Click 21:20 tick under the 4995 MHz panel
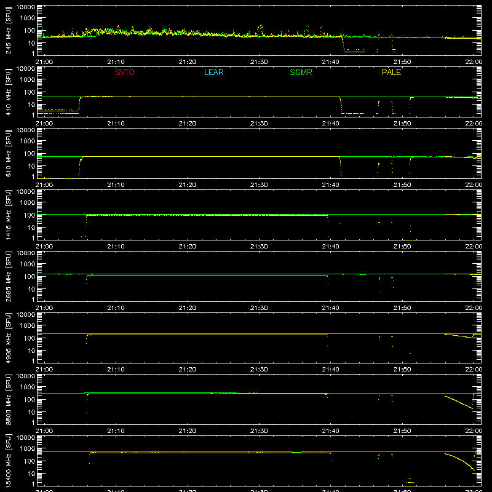The image size is (492, 492). [x=188, y=370]
